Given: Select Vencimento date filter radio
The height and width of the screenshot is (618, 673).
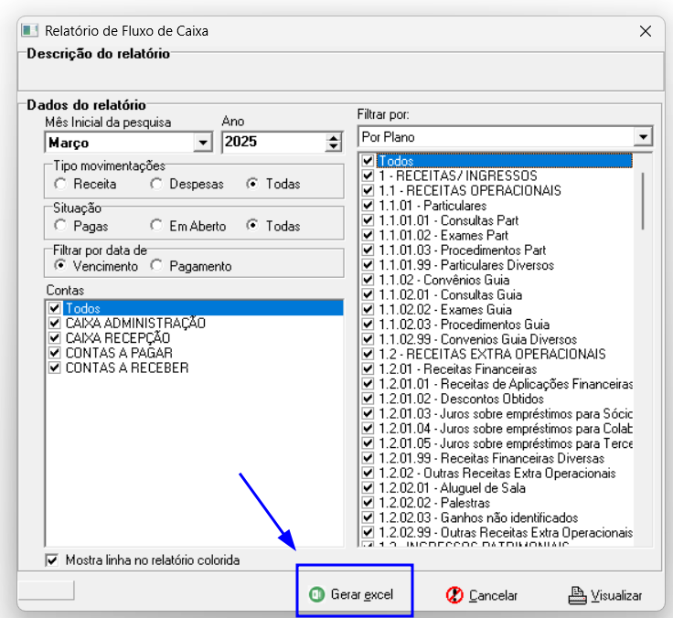Looking at the screenshot, I should pyautogui.click(x=60, y=266).
